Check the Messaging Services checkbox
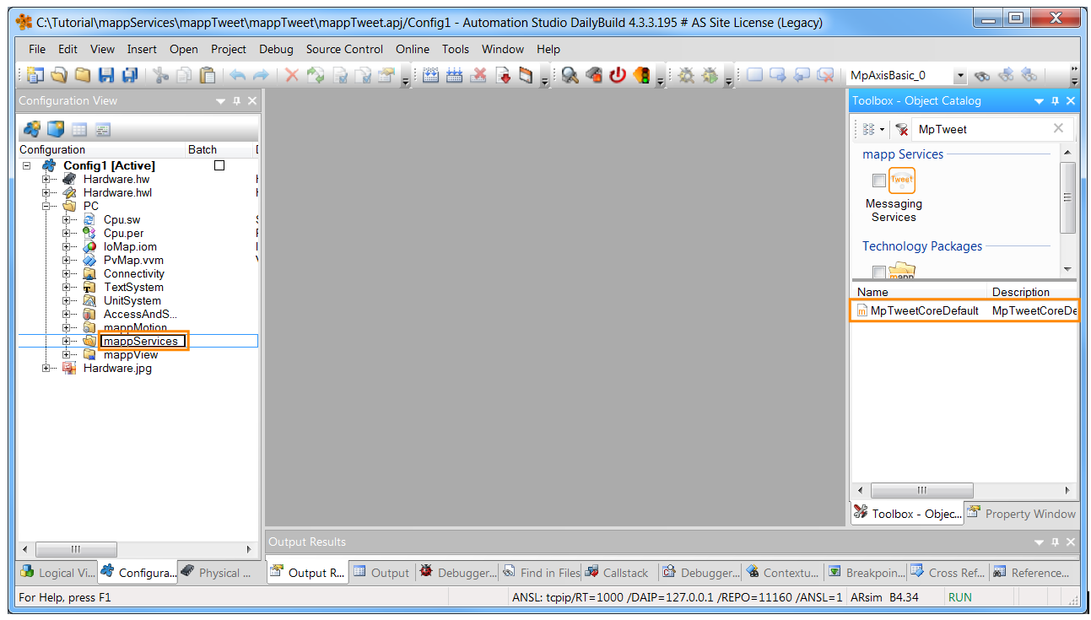This screenshot has height=620, width=1091. tap(878, 181)
